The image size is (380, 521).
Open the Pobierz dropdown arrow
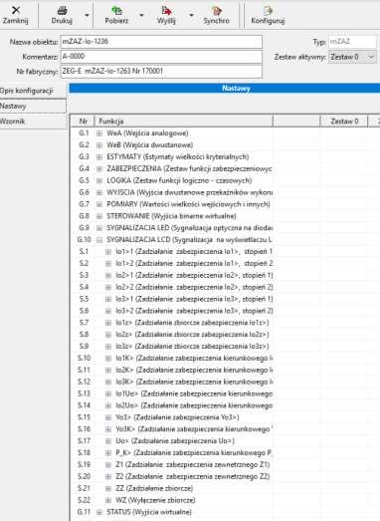[x=141, y=15]
